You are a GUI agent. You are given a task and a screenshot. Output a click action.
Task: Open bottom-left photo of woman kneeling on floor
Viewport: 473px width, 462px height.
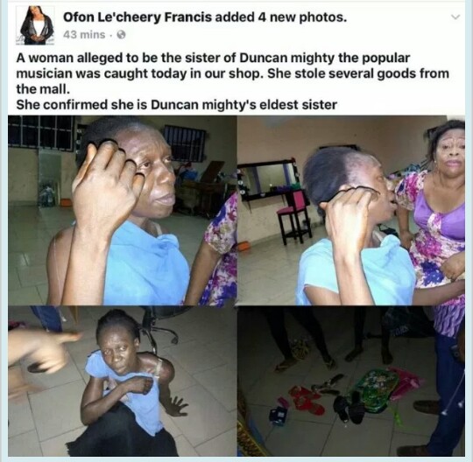pyautogui.click(x=122, y=381)
